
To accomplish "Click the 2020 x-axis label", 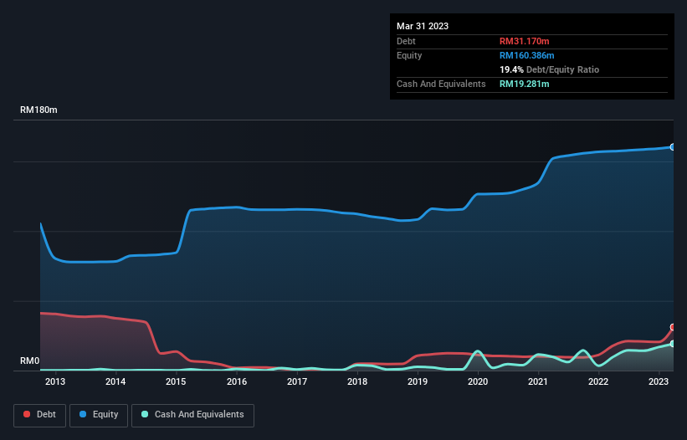I will click(x=478, y=381).
